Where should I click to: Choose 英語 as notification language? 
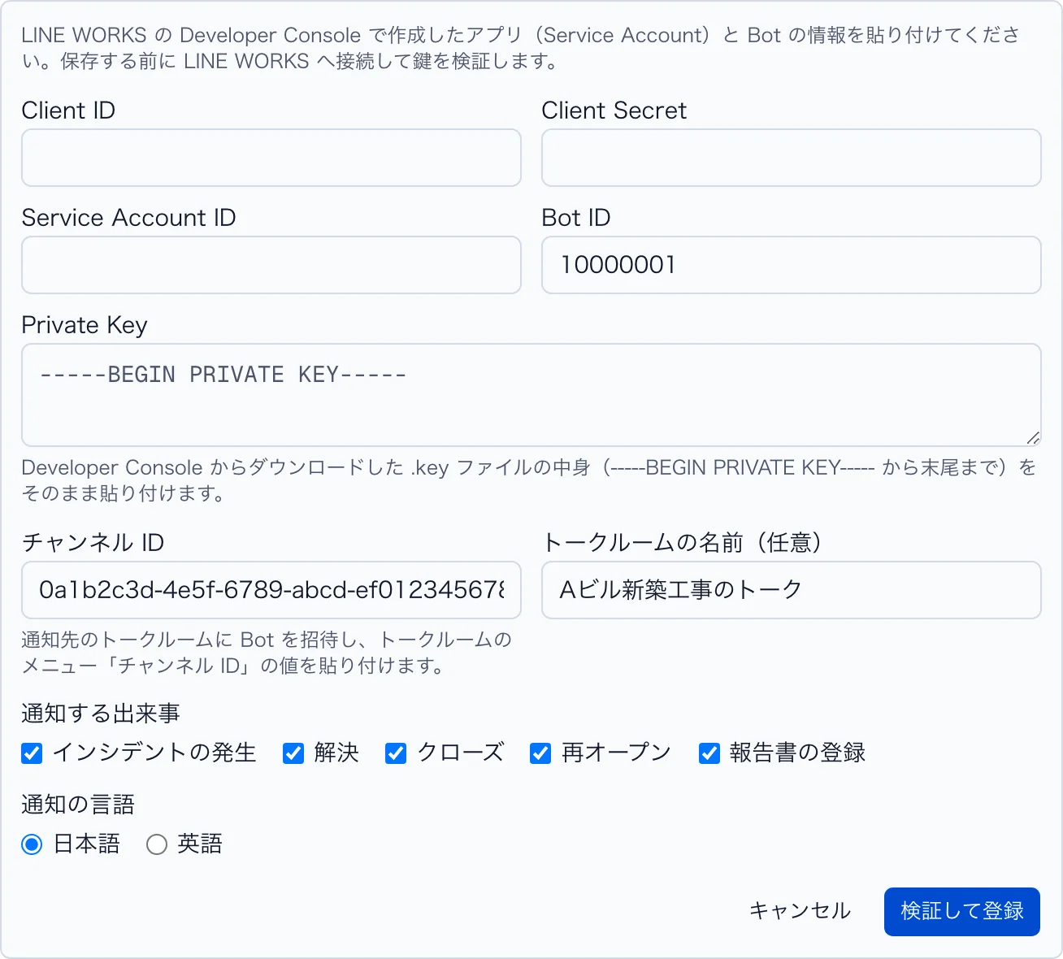(157, 844)
